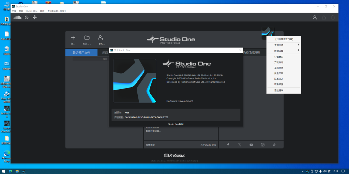The image size is (349, 174).
Task: Open the SoundCloud cloud icon
Action: coord(17,17)
